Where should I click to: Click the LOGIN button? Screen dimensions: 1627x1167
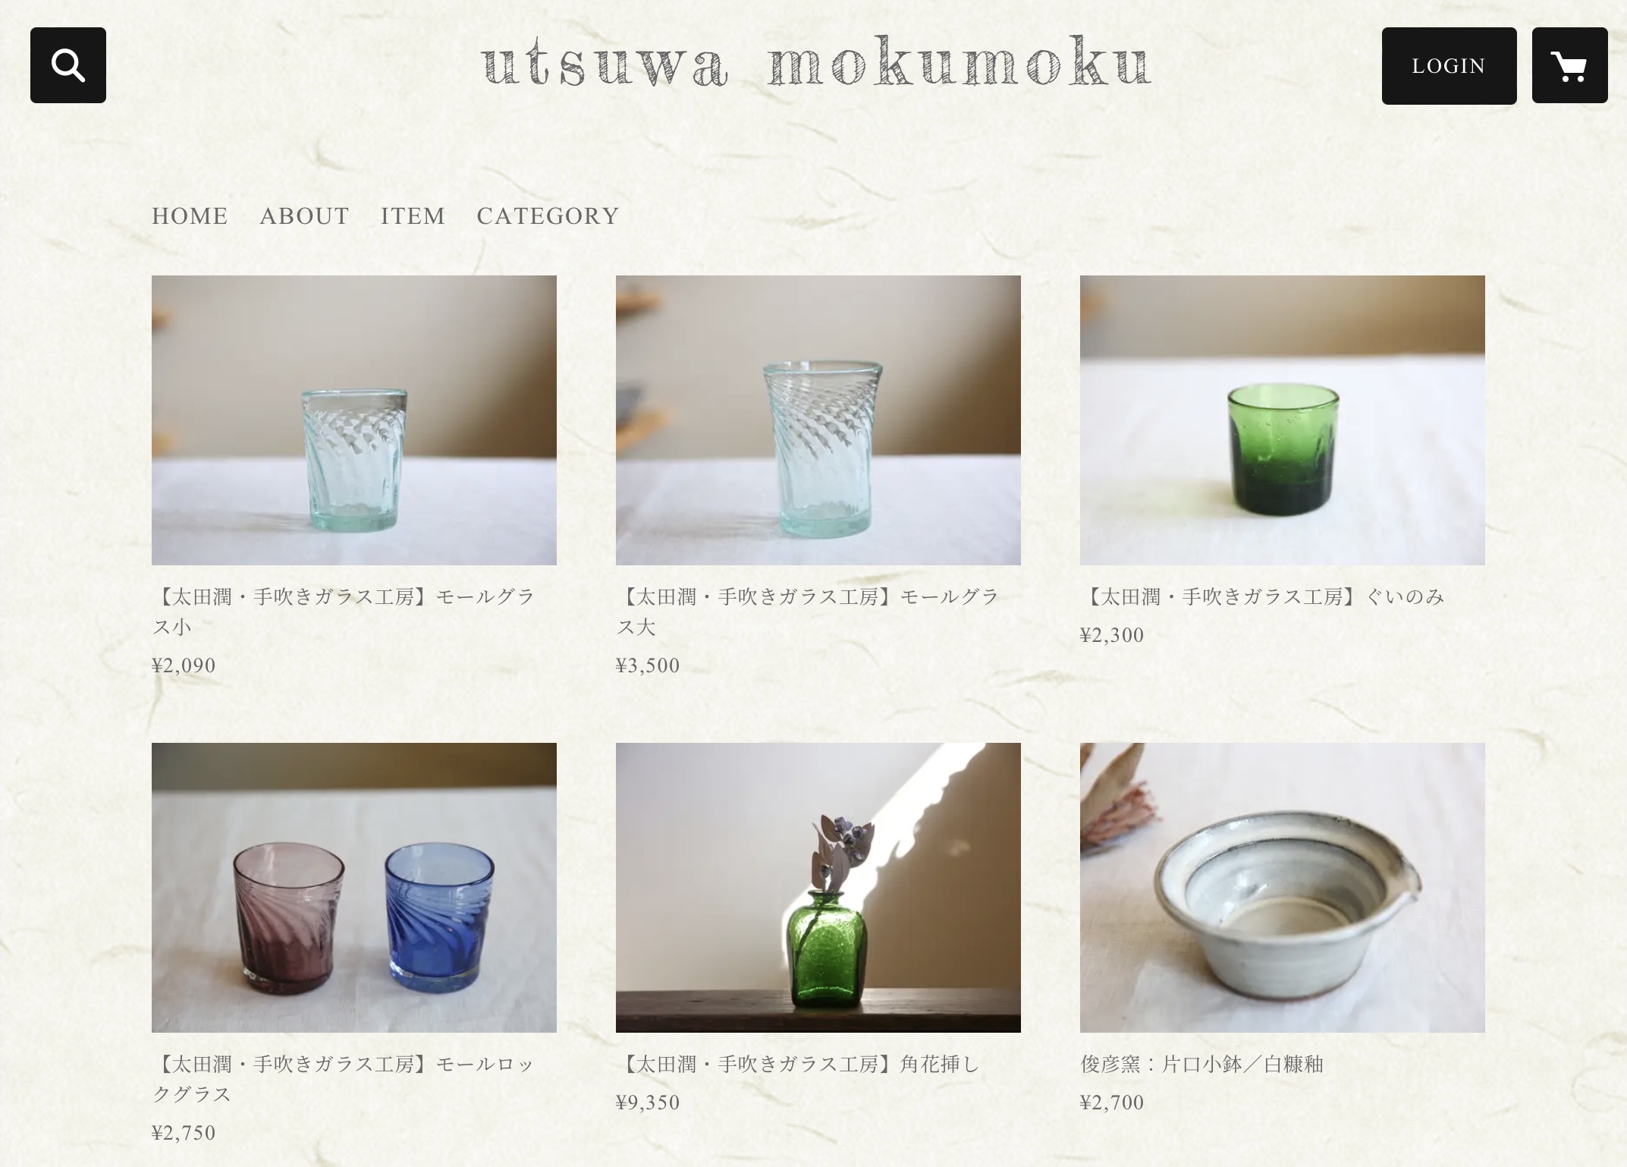[x=1449, y=66]
